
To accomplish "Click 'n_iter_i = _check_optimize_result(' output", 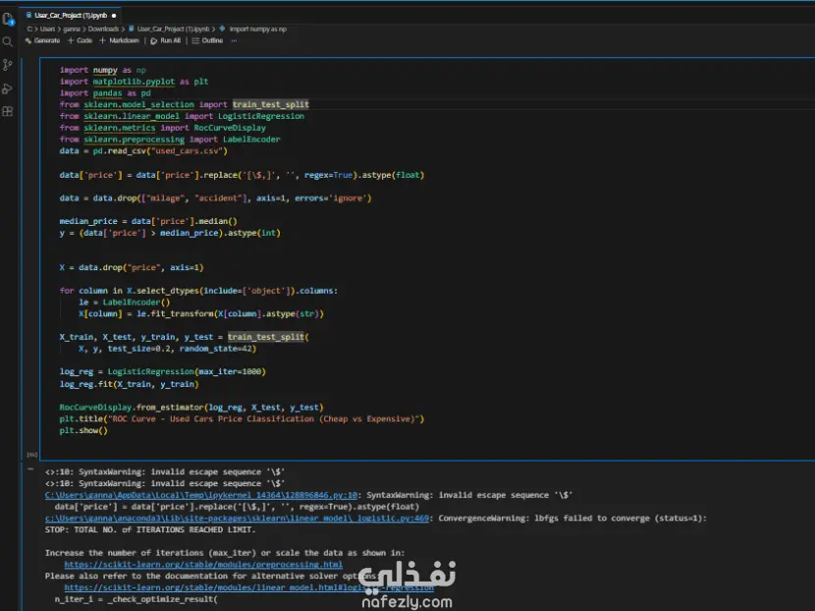I will [x=136, y=599].
